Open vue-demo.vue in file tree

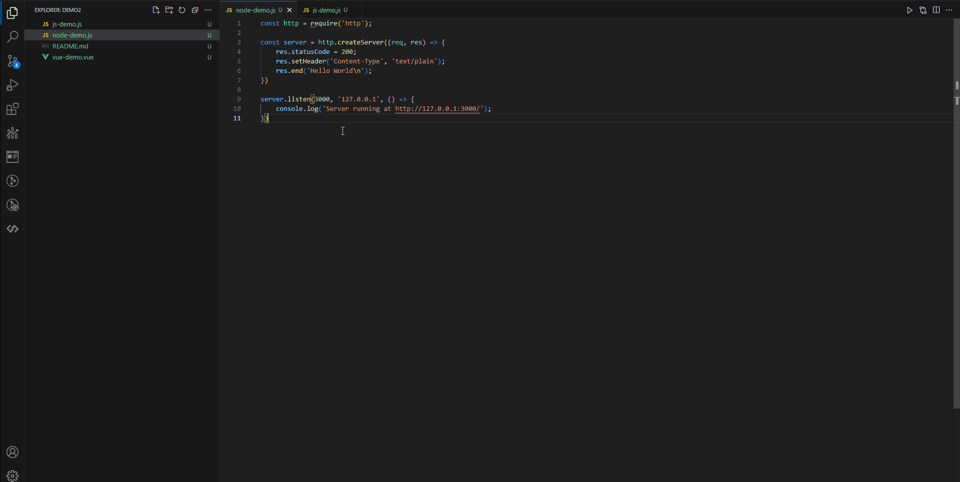(122, 57)
